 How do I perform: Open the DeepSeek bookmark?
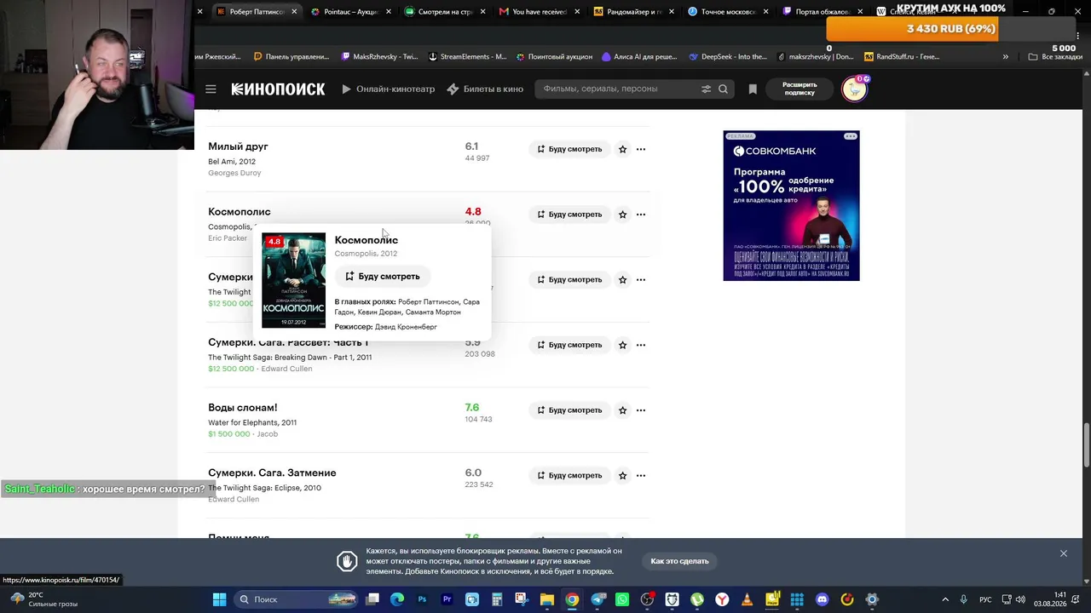[727, 57]
